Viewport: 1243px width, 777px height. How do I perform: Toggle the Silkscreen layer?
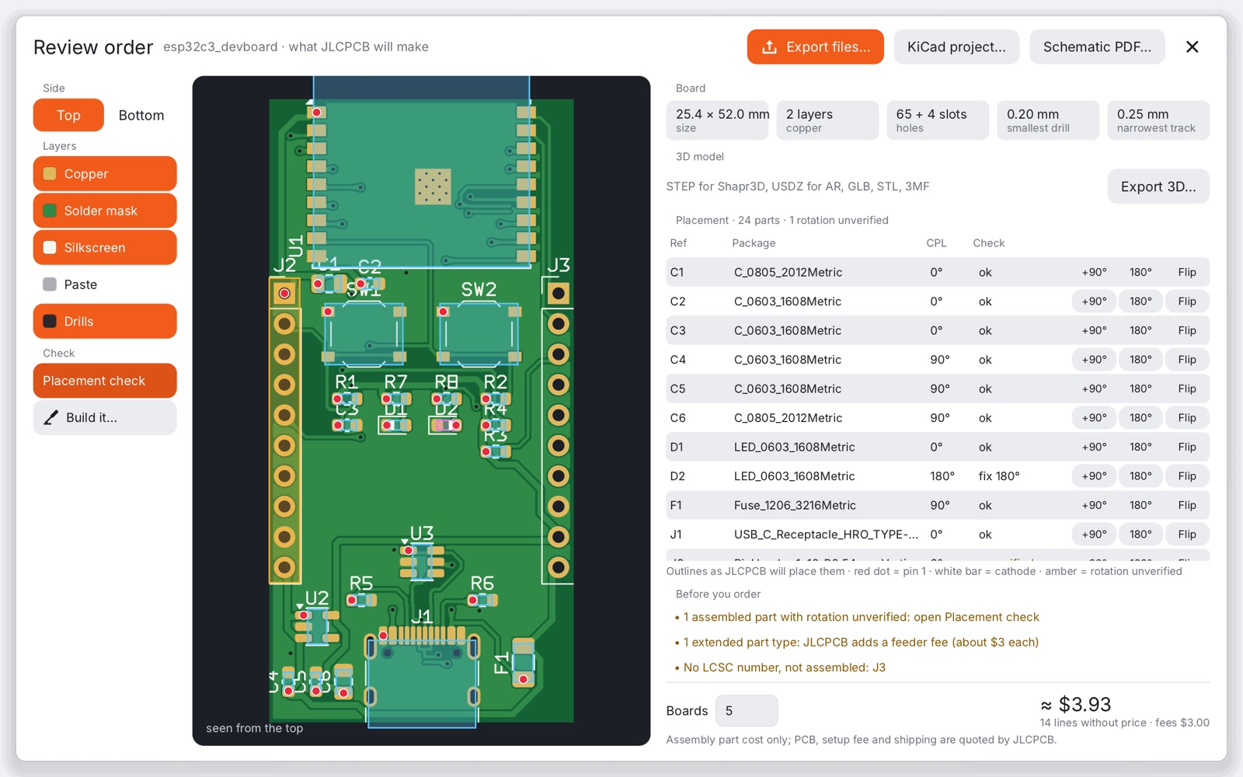tap(105, 247)
